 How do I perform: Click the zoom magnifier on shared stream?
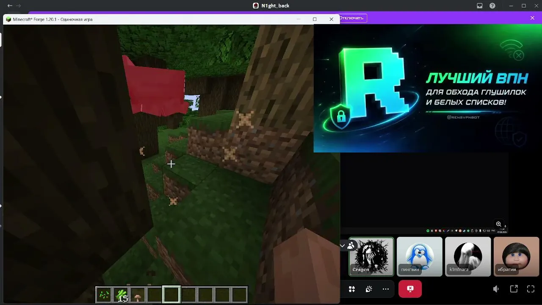499,224
